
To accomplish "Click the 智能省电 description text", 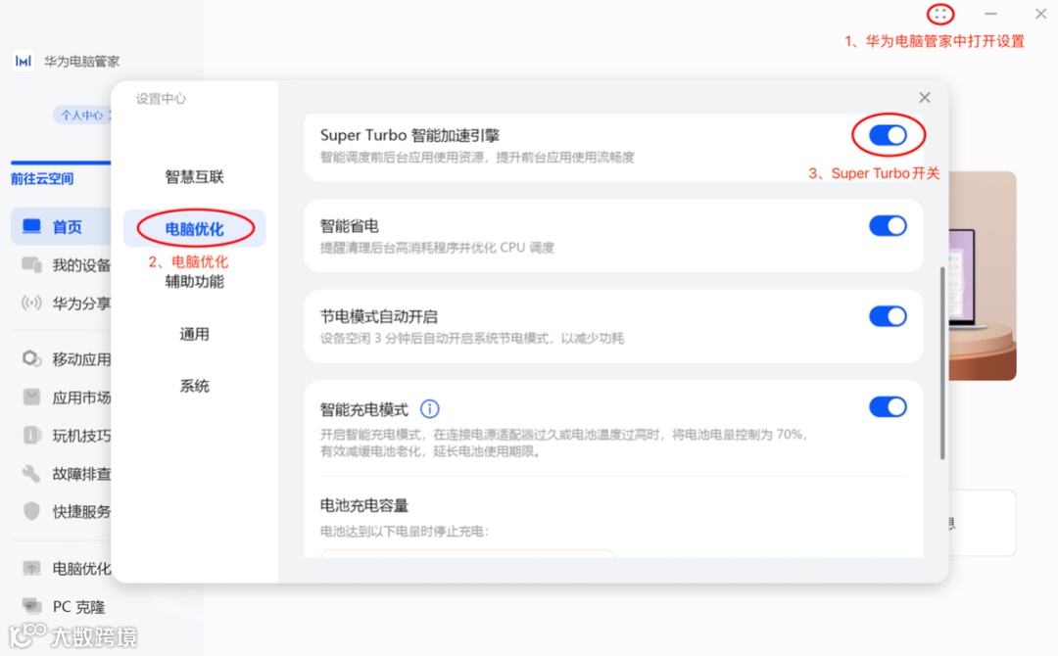I will click(x=437, y=248).
